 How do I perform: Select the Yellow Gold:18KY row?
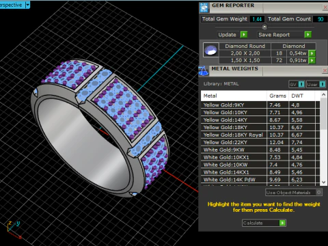pyautogui.click(x=260, y=128)
